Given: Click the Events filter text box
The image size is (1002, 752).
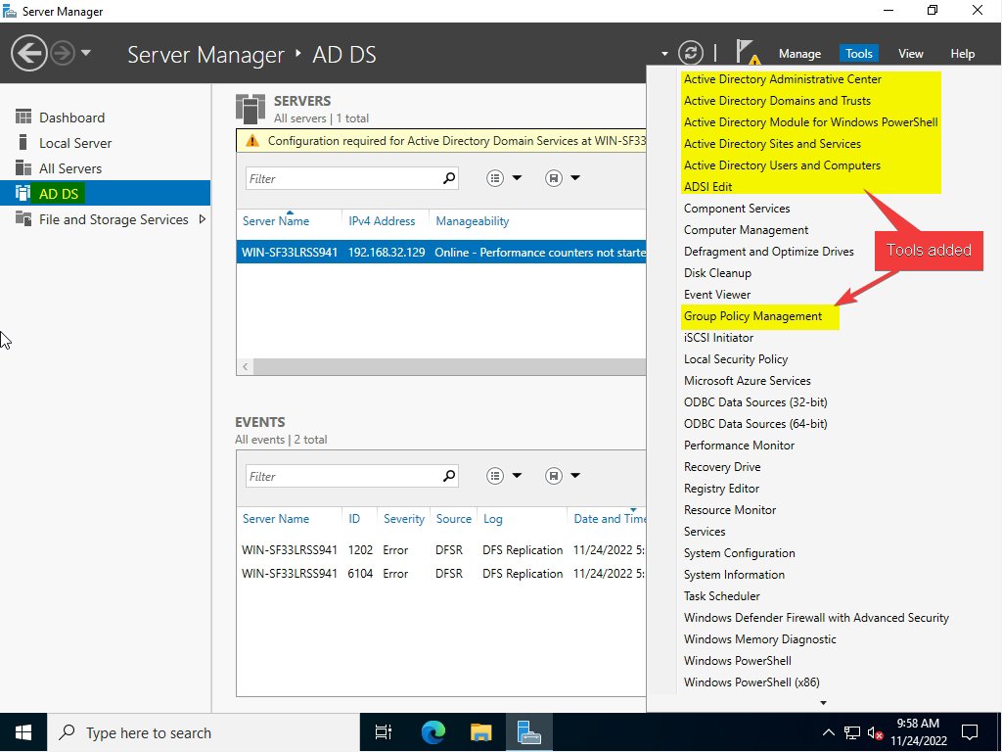Looking at the screenshot, I should [x=342, y=476].
